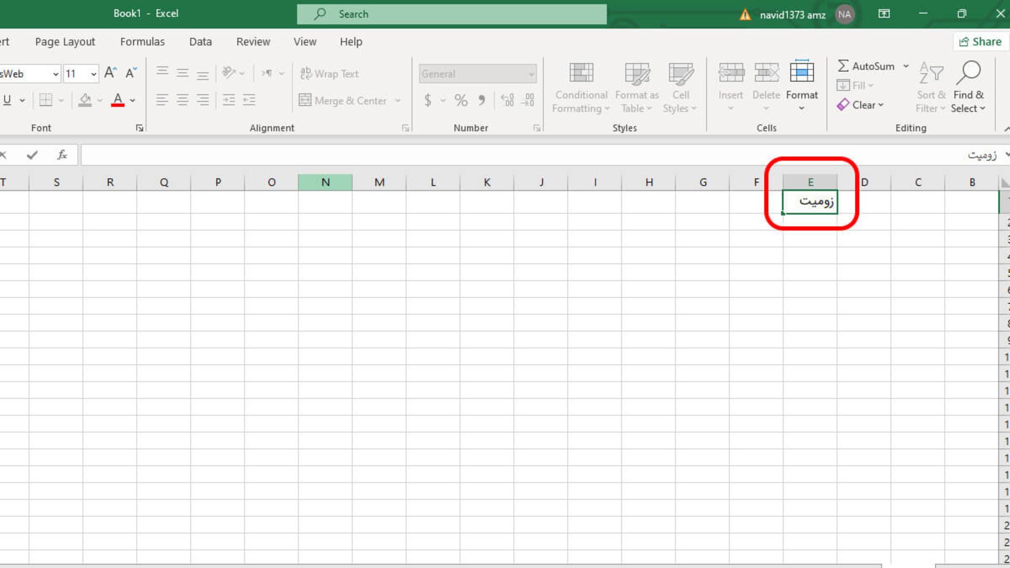Screen dimensions: 1010x568
Task: Toggle underline formatting
Action: coord(7,100)
